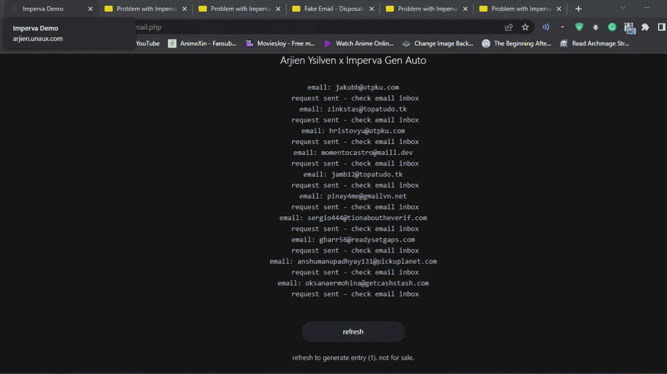Click the email gbarr56@readysetgaps.com line
The width and height of the screenshot is (667, 374).
pos(353,239)
